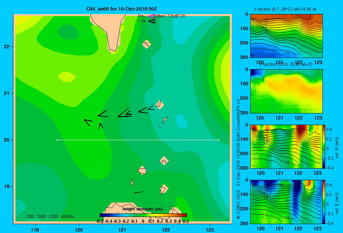The image size is (343, 233).
Task: Click the 26 contour label in temperature section
Action: [265, 21]
